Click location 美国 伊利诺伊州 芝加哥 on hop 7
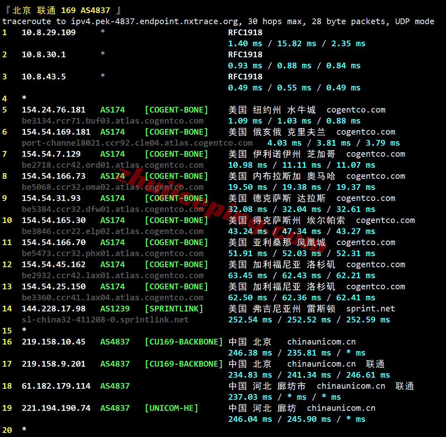The height and width of the screenshot is (437, 446). click(x=282, y=154)
